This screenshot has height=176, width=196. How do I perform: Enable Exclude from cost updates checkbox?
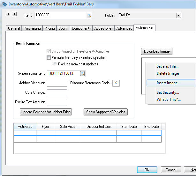(x=55, y=64)
